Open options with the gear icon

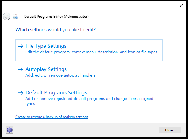(10, 130)
